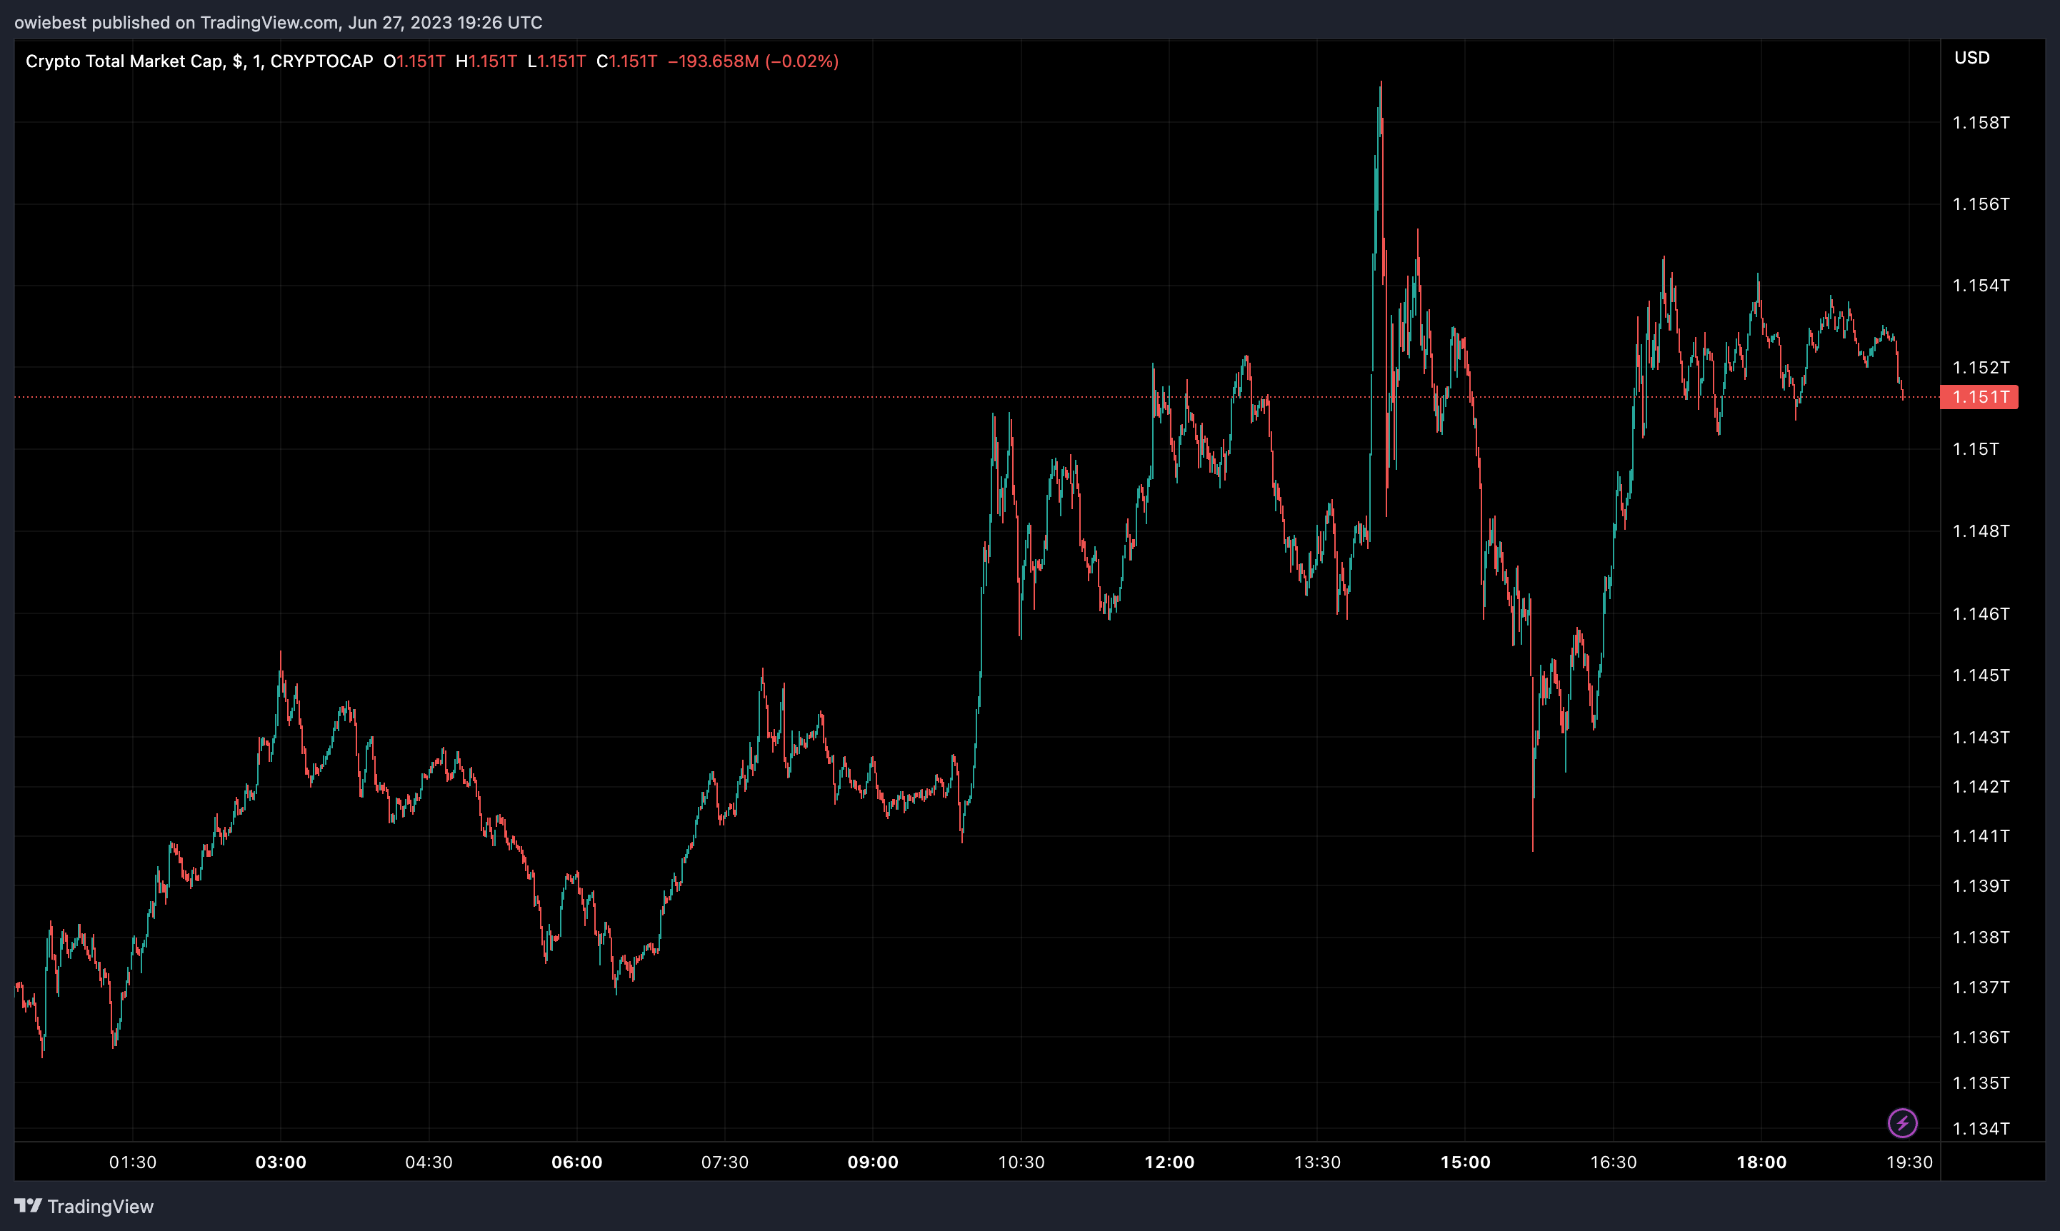Click the 1.141T price axis label
Screen dimensions: 2060x1231
(1981, 836)
